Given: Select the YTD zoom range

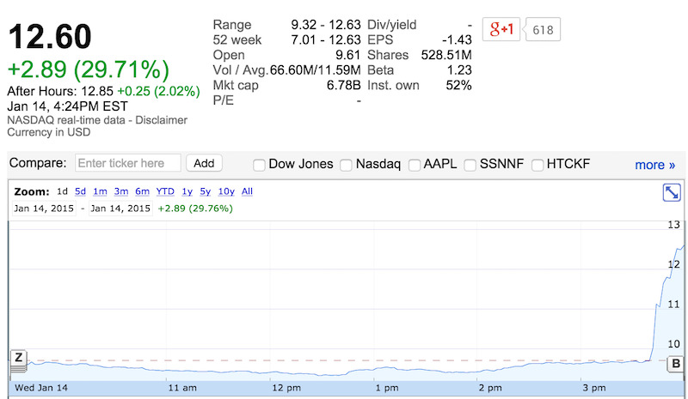Looking at the screenshot, I should pyautogui.click(x=165, y=191).
